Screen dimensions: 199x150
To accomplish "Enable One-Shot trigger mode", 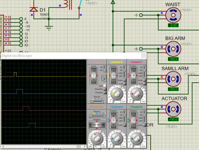I will pyautogui.click(x=105, y=89).
